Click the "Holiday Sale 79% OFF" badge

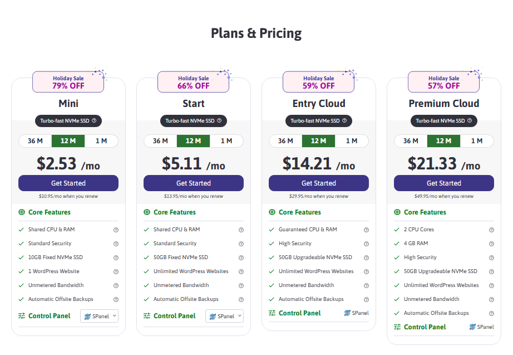[x=68, y=81]
